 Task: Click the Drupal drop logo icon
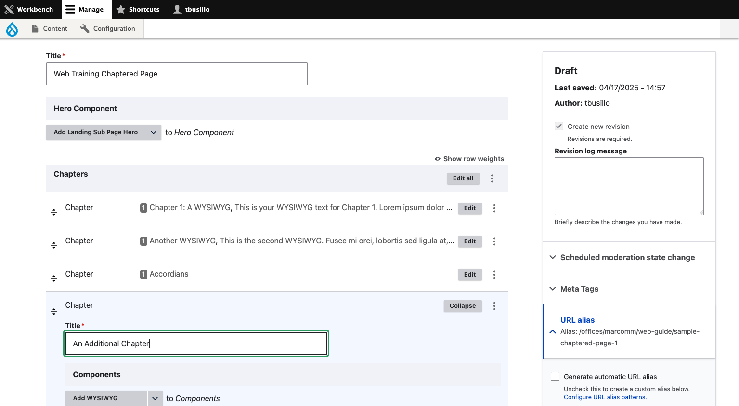tap(12, 29)
